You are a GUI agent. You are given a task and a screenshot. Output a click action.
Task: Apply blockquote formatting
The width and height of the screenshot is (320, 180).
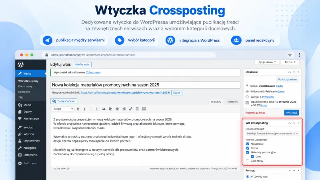point(104,109)
